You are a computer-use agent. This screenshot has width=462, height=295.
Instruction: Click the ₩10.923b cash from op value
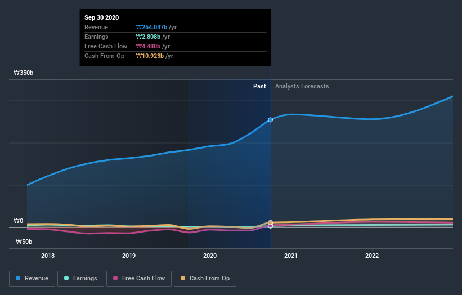tap(150, 56)
